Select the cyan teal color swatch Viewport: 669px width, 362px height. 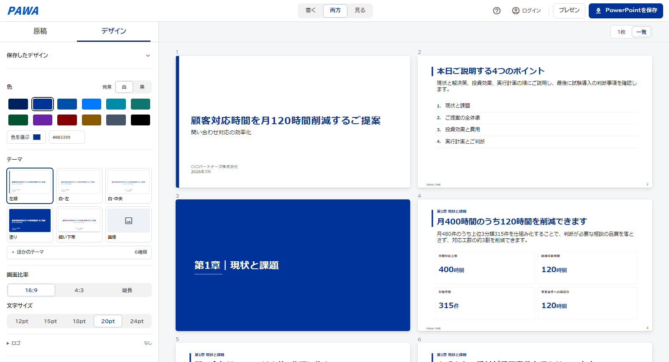point(116,104)
